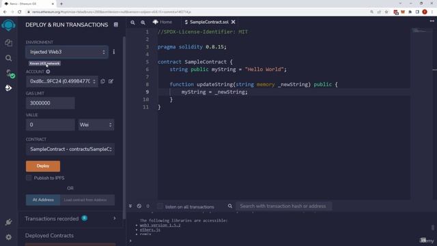Collapse the terminal with double-arrow icon

pos(130,206)
